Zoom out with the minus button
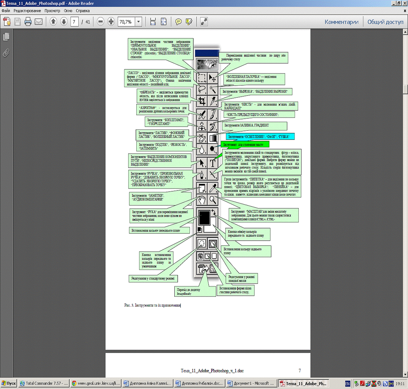 pos(100,22)
